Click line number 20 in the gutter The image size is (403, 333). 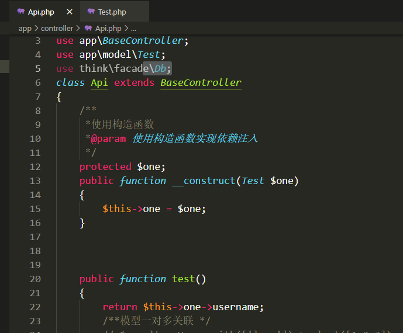35,279
